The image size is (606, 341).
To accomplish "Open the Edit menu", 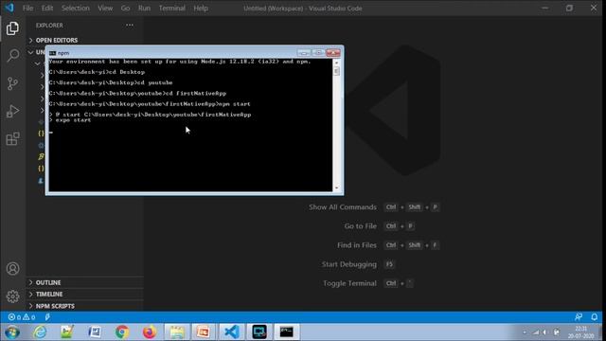I will point(47,9).
